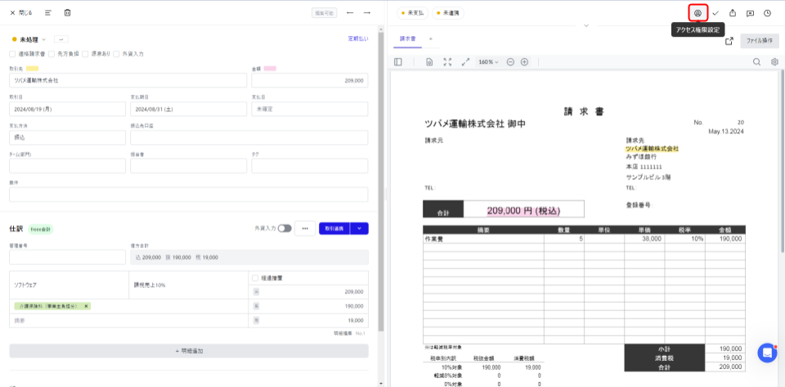
Task: Open dropdown arrow beside 取引連携 button
Action: click(360, 228)
